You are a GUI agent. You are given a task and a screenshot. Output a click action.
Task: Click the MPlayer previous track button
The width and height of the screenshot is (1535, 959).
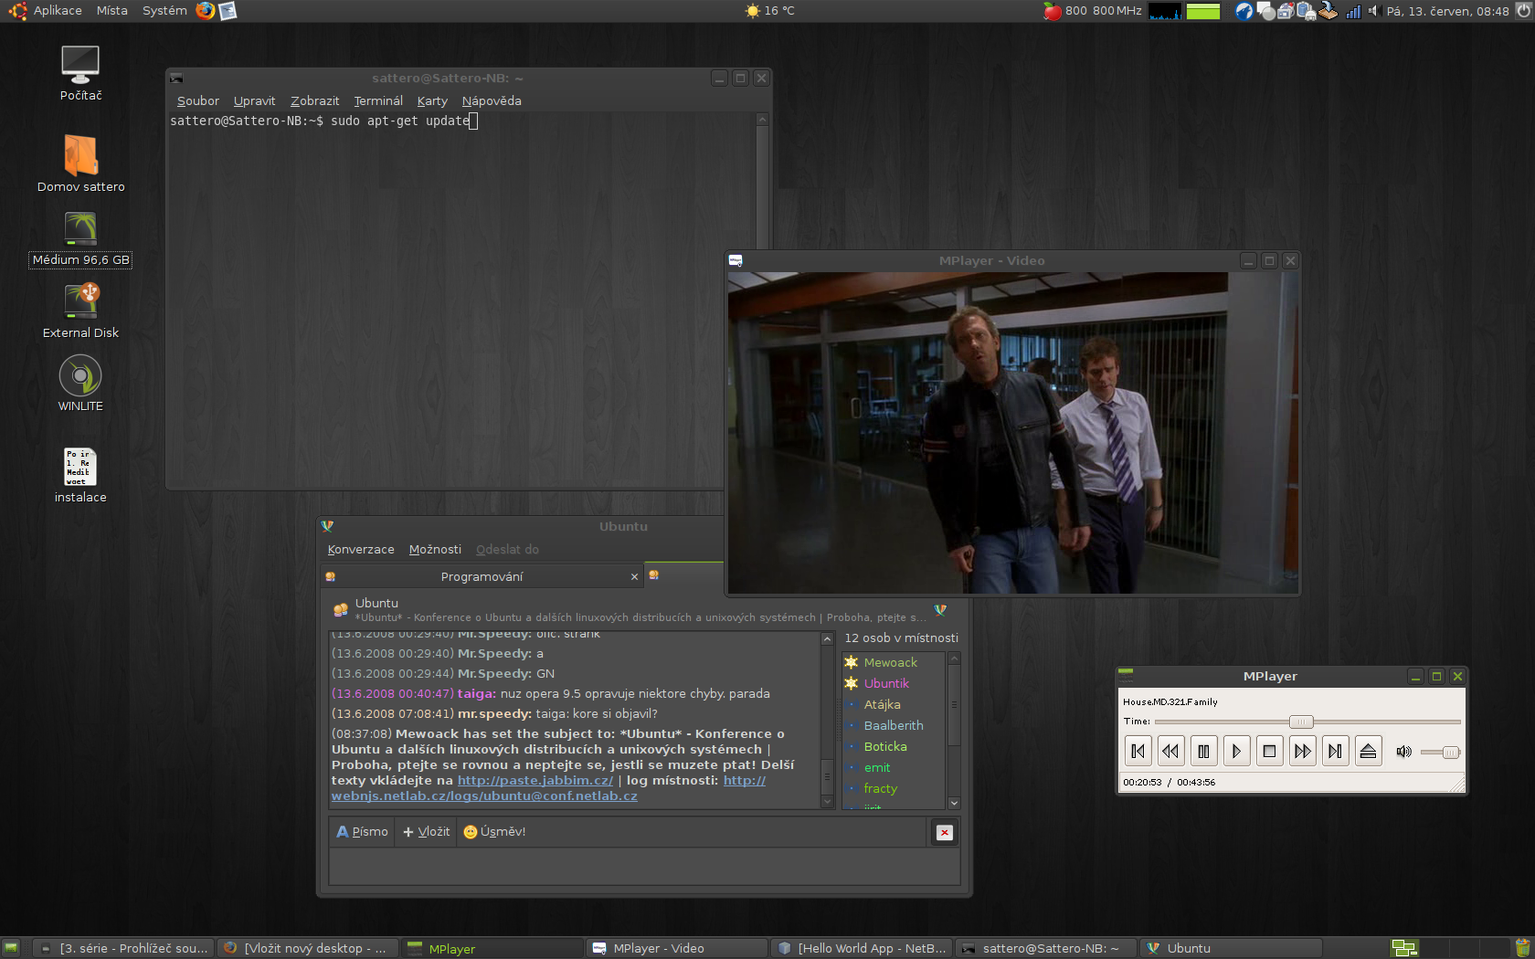[1138, 751]
